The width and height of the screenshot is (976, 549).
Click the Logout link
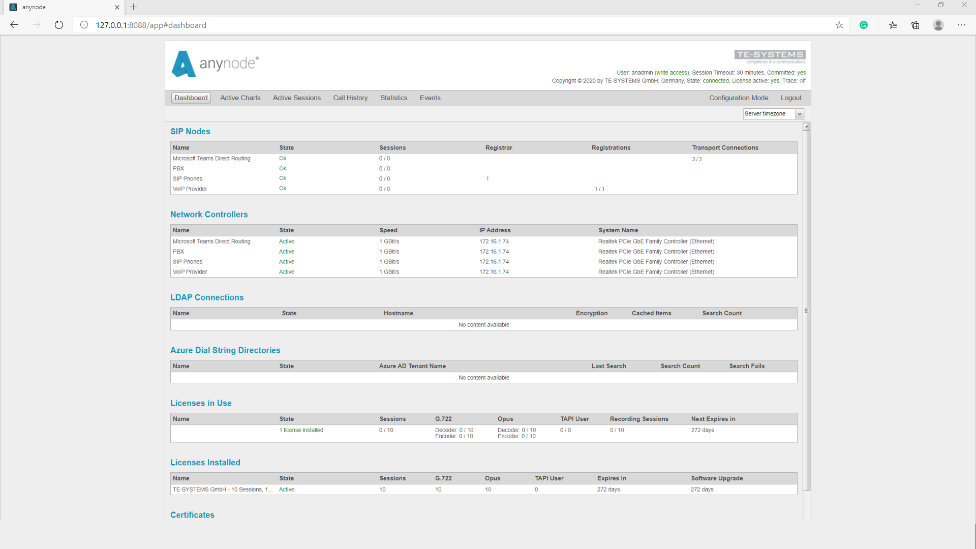(x=791, y=98)
